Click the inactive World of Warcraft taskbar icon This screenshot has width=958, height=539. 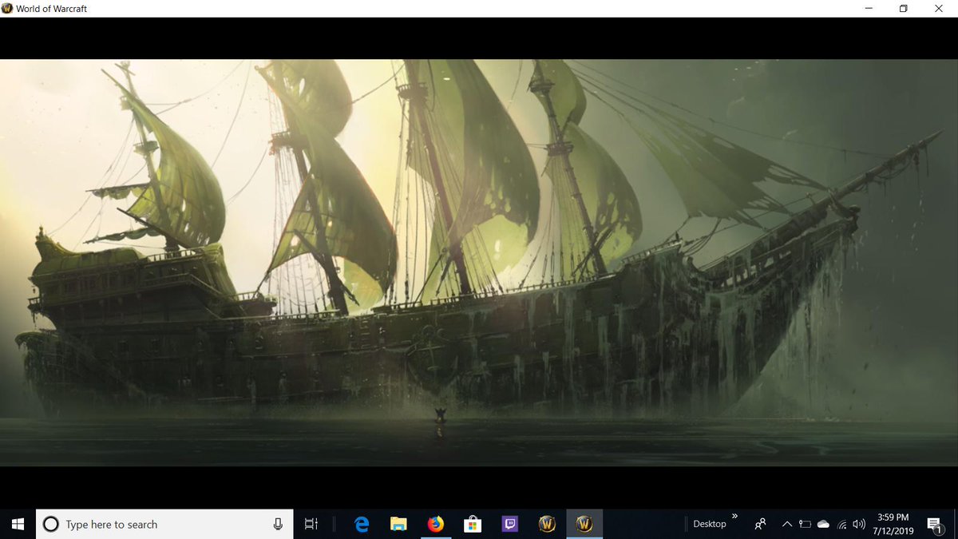coord(547,524)
